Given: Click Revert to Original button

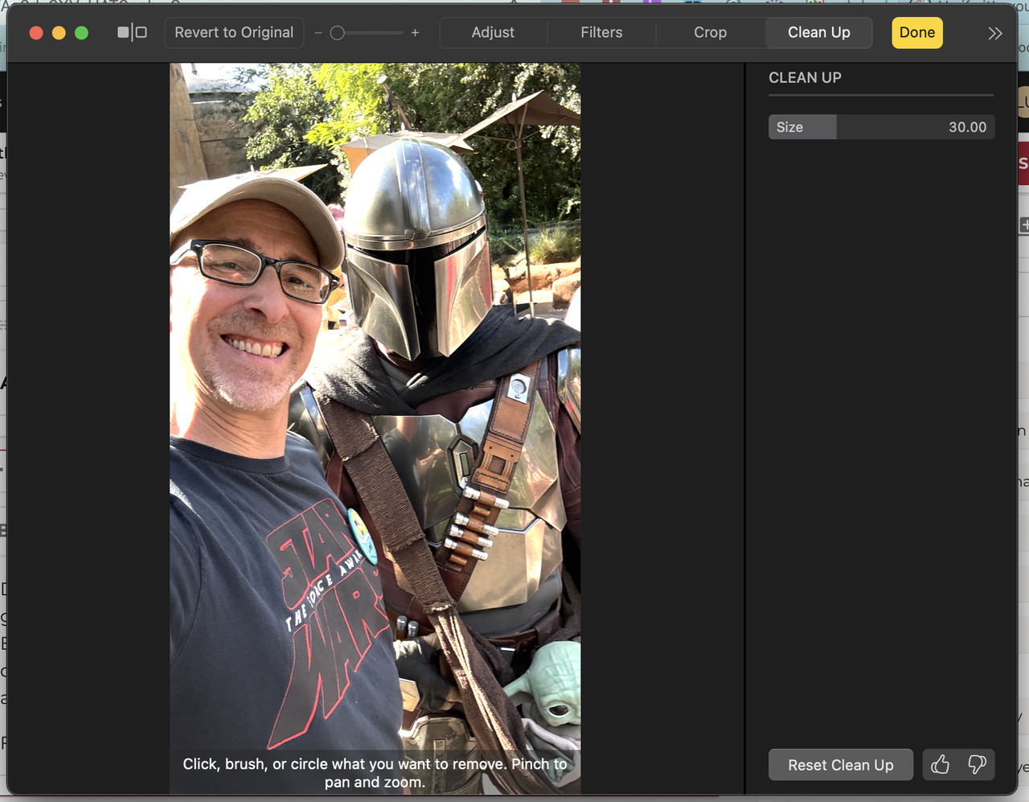Looking at the screenshot, I should (x=234, y=33).
